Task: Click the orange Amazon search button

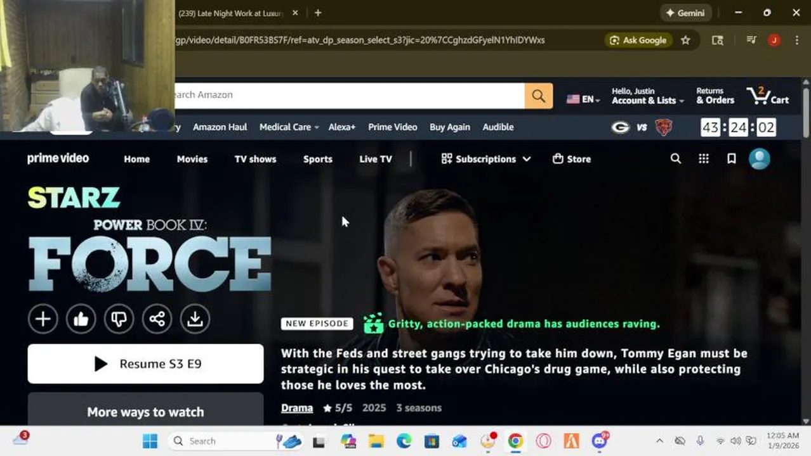Action: click(539, 96)
